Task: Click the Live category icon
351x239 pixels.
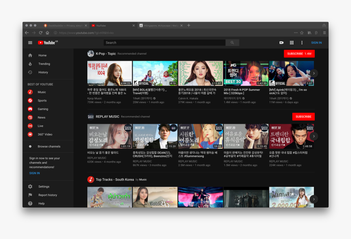Action: 30,126
